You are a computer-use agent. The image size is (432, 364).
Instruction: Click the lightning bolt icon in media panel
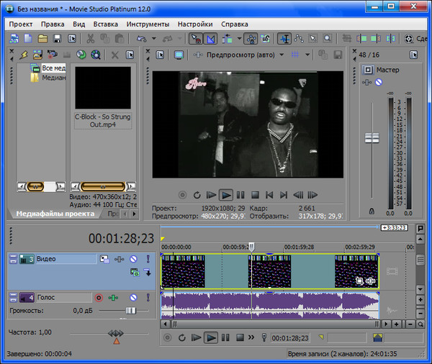pos(22,55)
